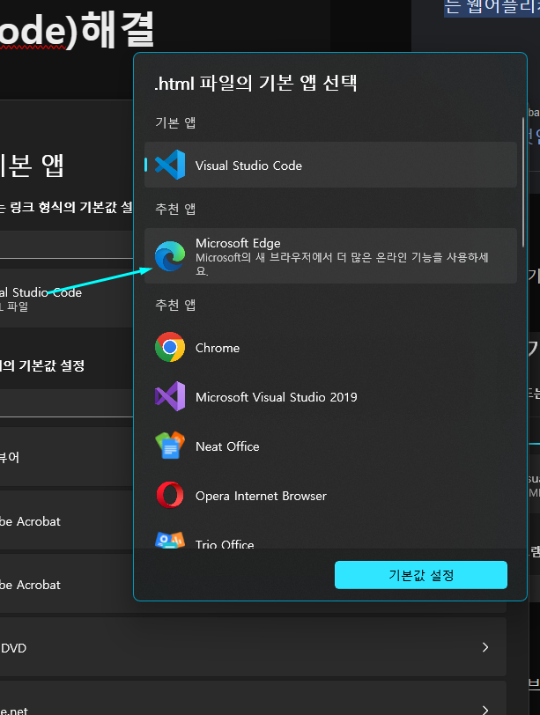Open the DVD row in Settings

click(x=253, y=646)
